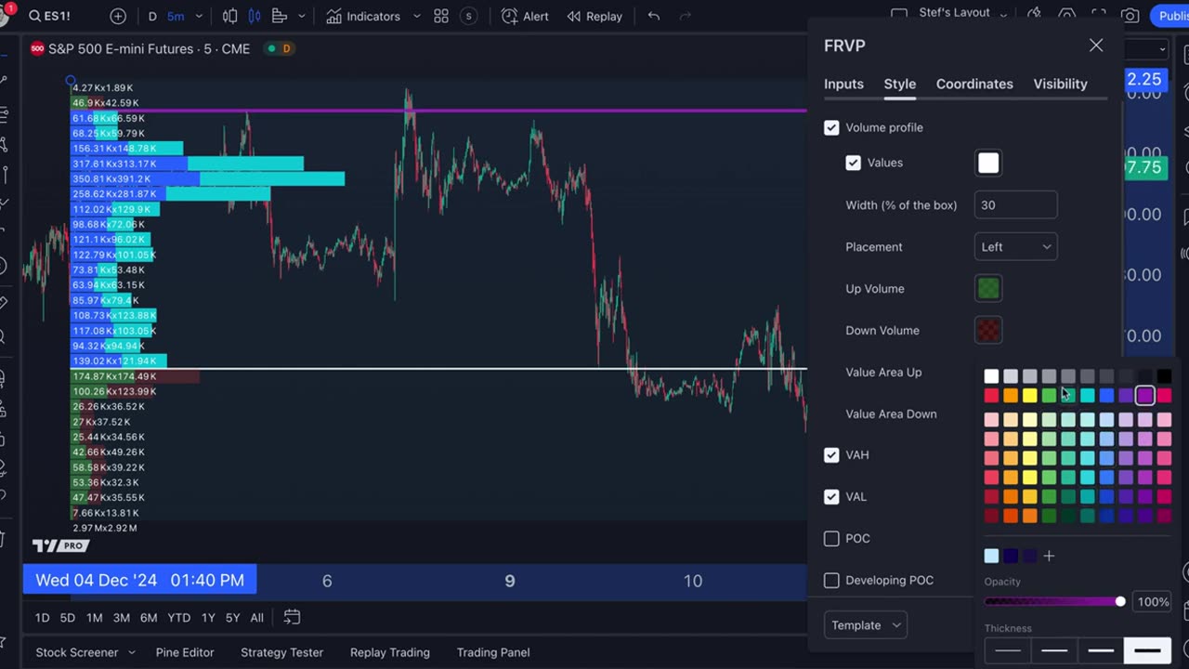The image size is (1189, 669).
Task: Switch to the Inputs tab
Action: (x=843, y=84)
